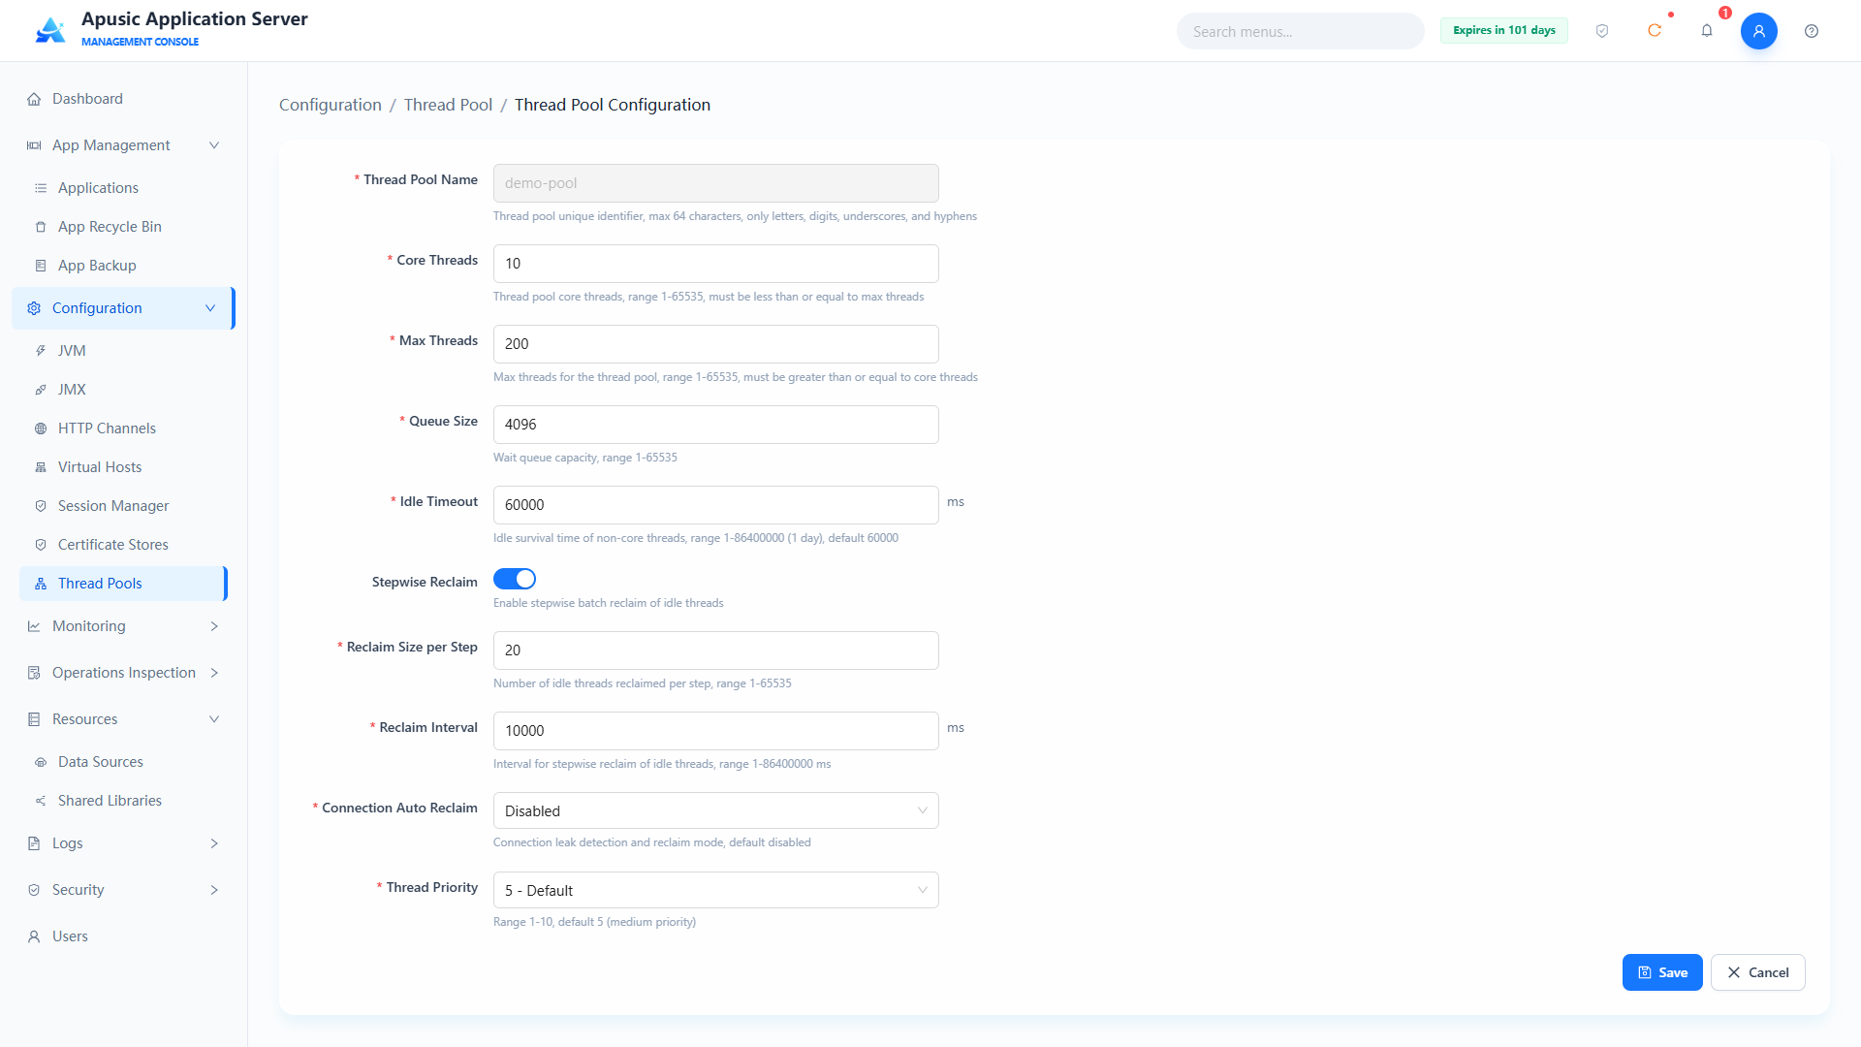Click the App Recycle Bin trash icon
This screenshot has width=1861, height=1047.
(41, 227)
